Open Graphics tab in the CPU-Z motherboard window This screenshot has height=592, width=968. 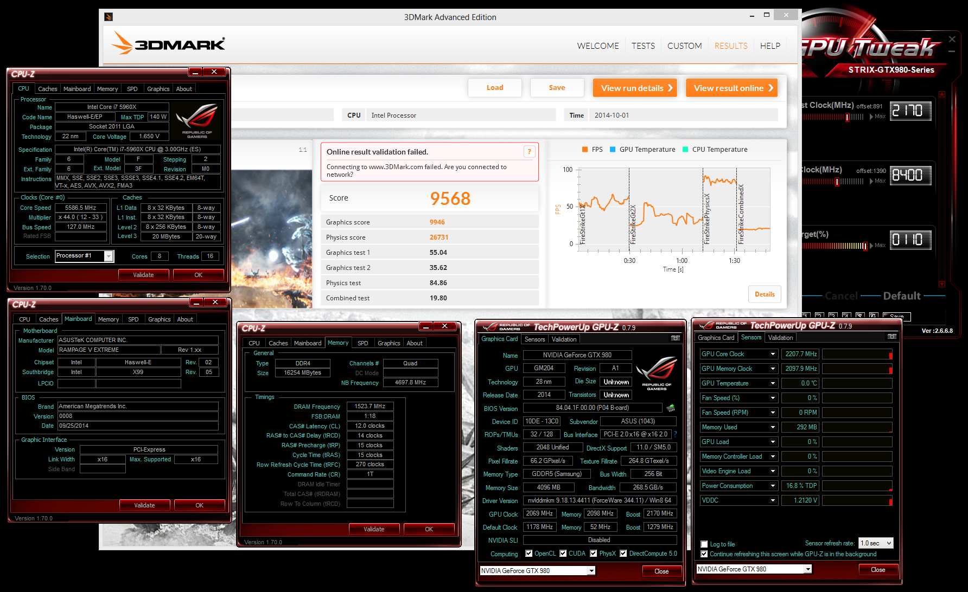[x=160, y=319]
